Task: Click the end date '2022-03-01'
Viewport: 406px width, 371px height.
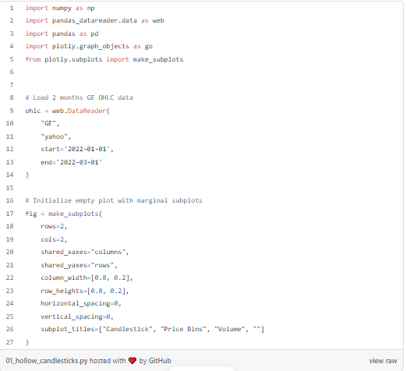Action: [x=79, y=162]
